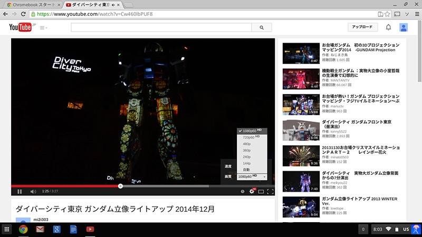422x237 pixels.
Task: Click the US keyboard input indicator
Action: click(406, 229)
